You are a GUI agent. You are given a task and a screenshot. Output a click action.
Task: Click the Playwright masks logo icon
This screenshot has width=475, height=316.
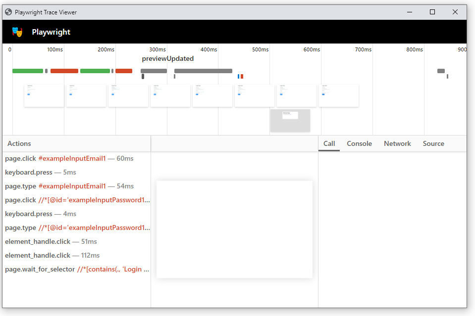tap(17, 32)
